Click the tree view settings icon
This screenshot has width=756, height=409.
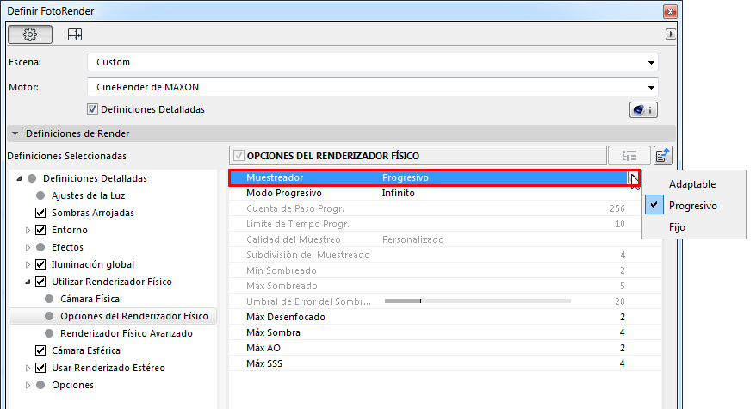click(629, 156)
